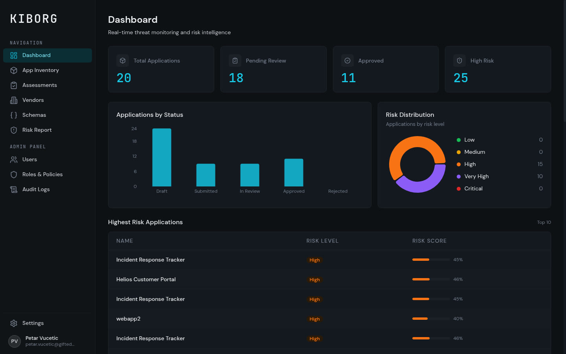
Task: Click the Total Applications cube icon
Action: point(123,61)
